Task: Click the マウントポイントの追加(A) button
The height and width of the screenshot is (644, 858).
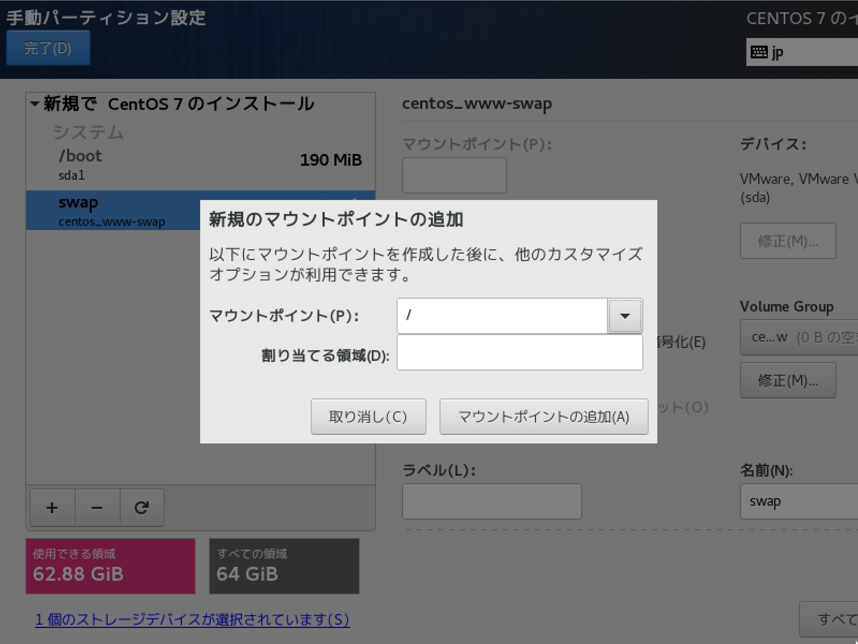Action: click(x=544, y=417)
